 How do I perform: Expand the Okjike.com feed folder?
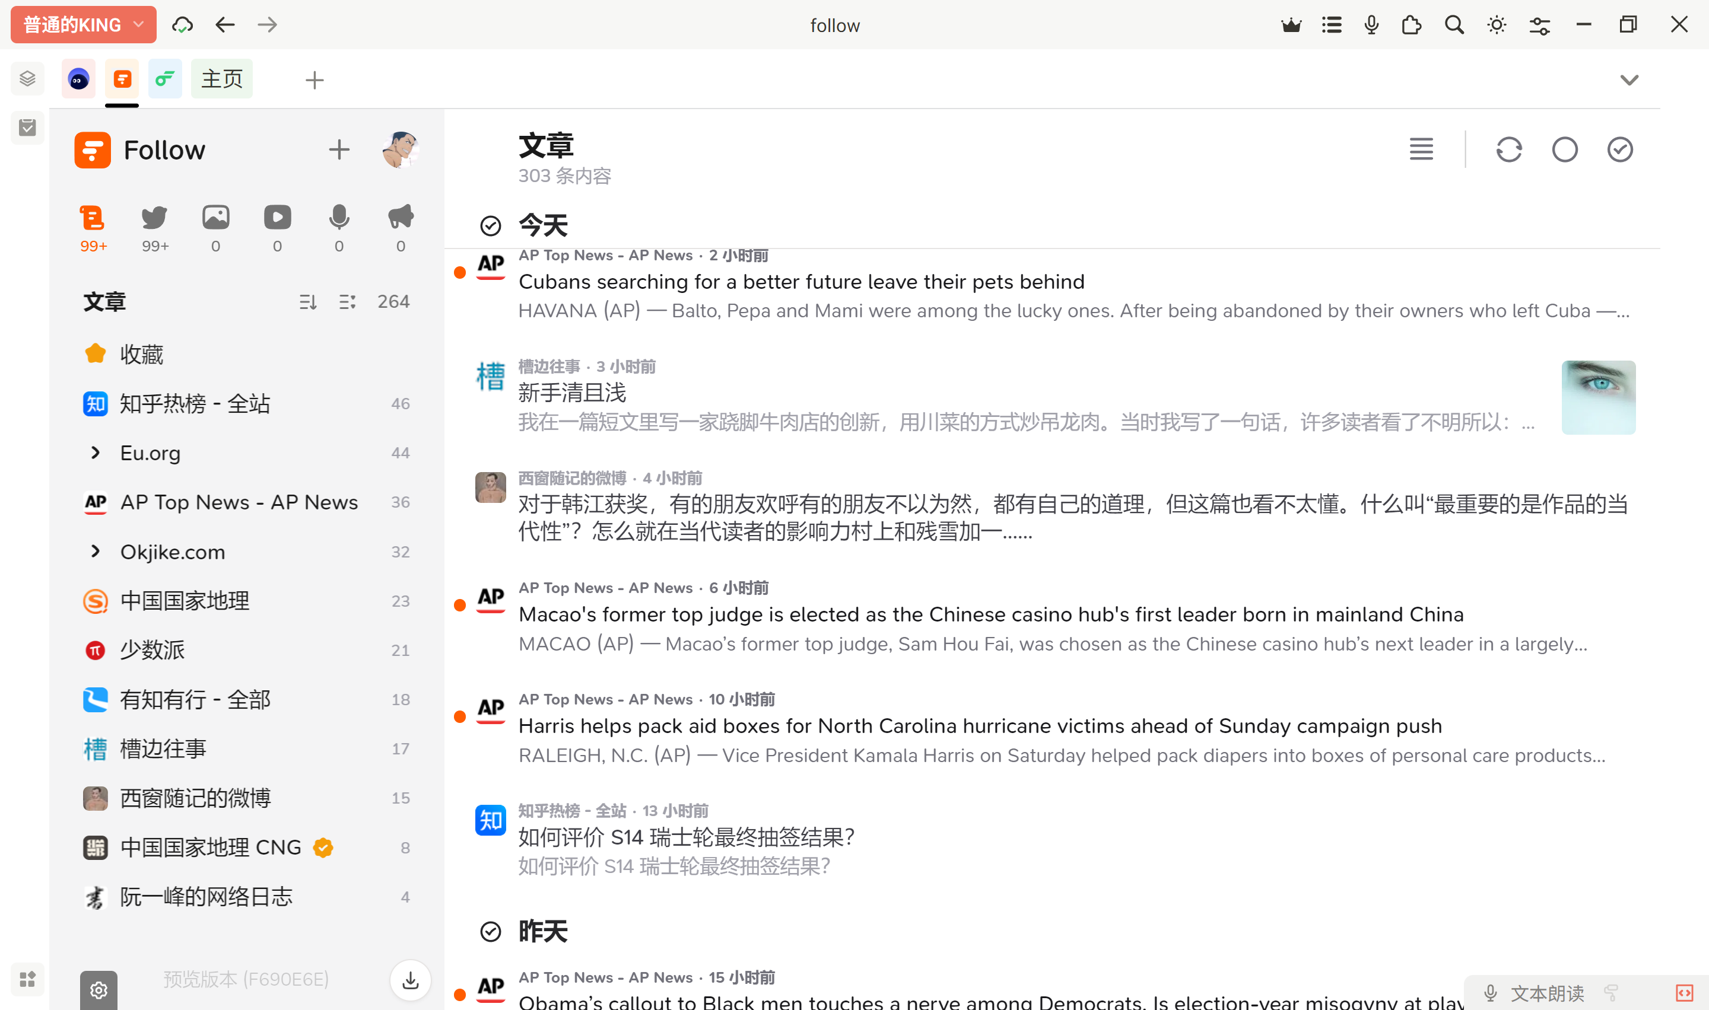96,552
